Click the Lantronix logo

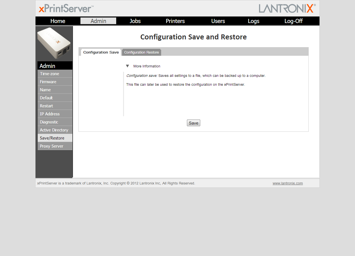click(x=287, y=8)
